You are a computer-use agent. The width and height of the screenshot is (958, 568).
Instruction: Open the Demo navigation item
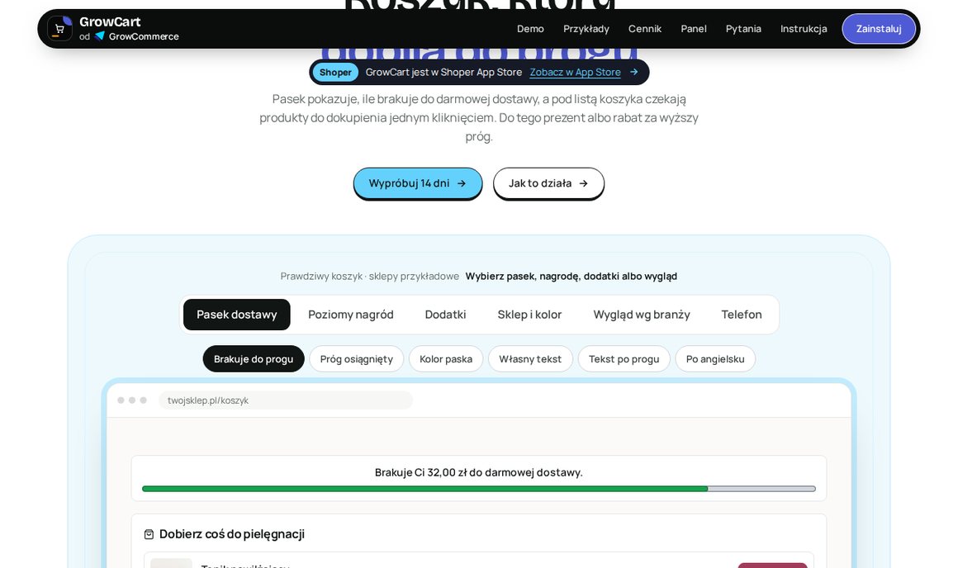pos(530,29)
